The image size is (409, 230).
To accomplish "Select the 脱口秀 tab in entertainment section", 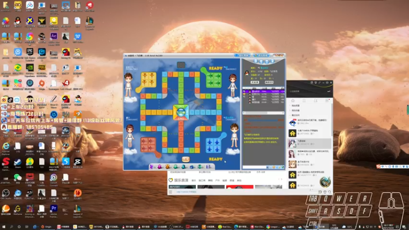I will (x=202, y=180).
